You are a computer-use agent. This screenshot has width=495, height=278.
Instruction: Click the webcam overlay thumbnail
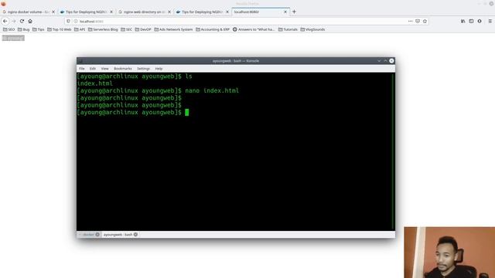(x=449, y=253)
